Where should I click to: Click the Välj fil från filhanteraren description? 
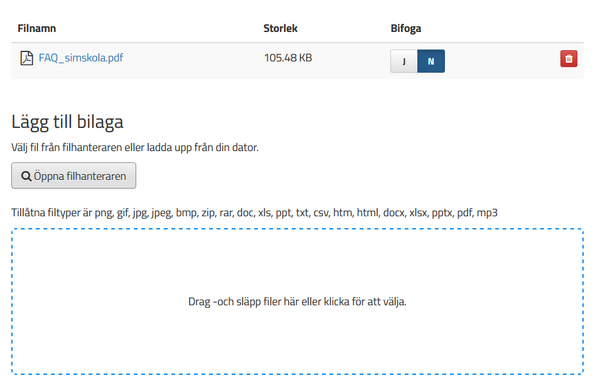point(135,147)
